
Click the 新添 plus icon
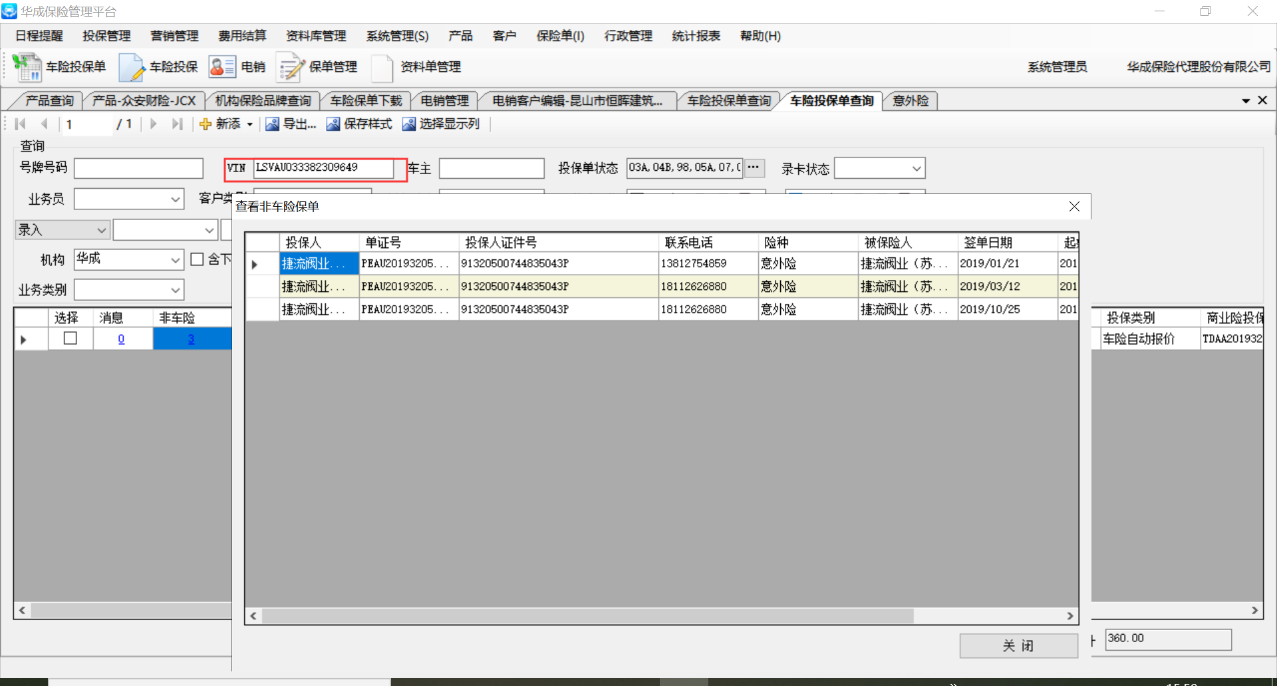tap(206, 124)
